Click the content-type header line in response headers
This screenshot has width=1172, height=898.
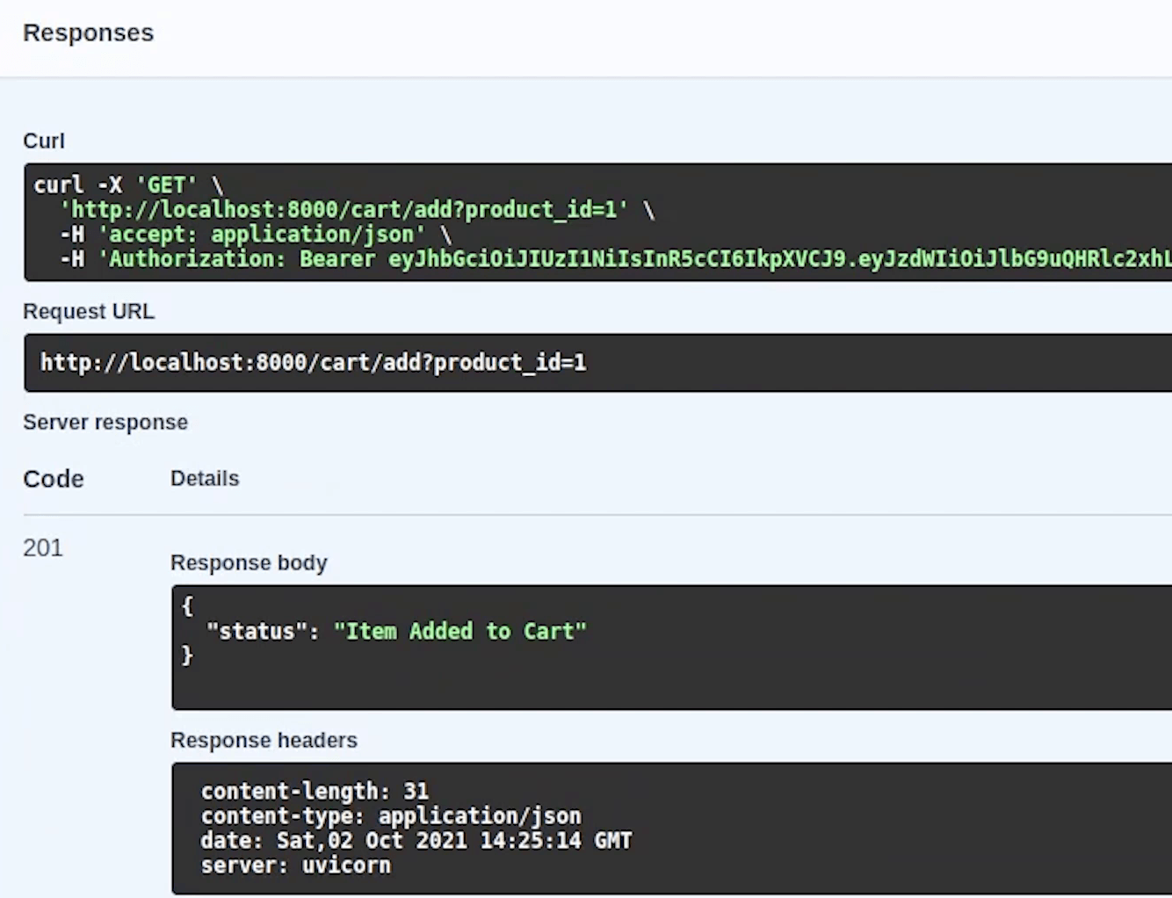click(391, 816)
